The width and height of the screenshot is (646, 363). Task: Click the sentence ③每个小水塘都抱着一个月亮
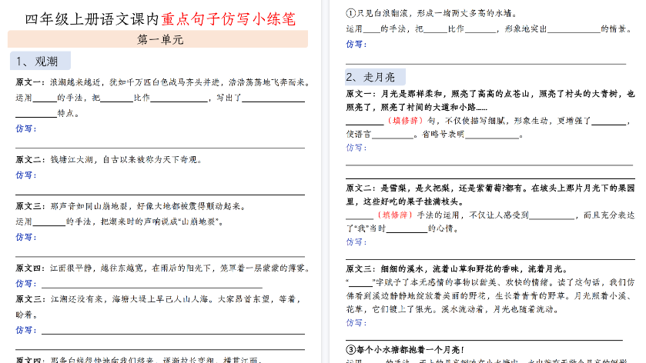[405, 350]
